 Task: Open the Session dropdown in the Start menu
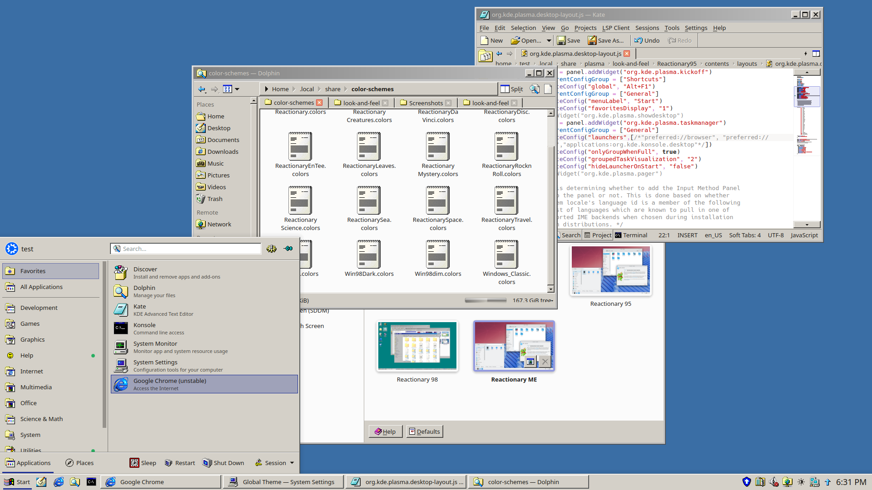click(274, 463)
